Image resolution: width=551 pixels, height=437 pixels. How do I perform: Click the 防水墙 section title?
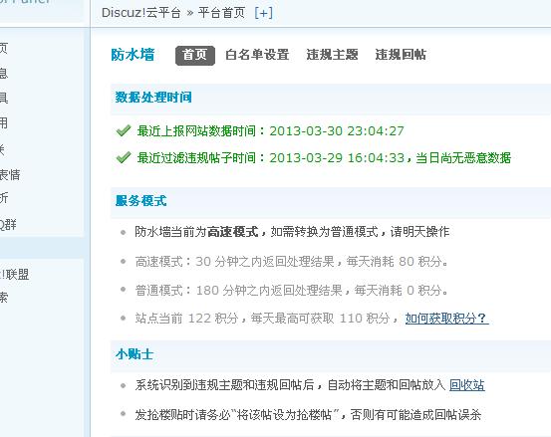133,55
